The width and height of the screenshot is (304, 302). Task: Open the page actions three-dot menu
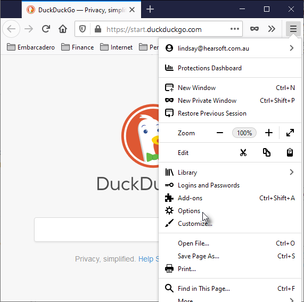coord(235,29)
